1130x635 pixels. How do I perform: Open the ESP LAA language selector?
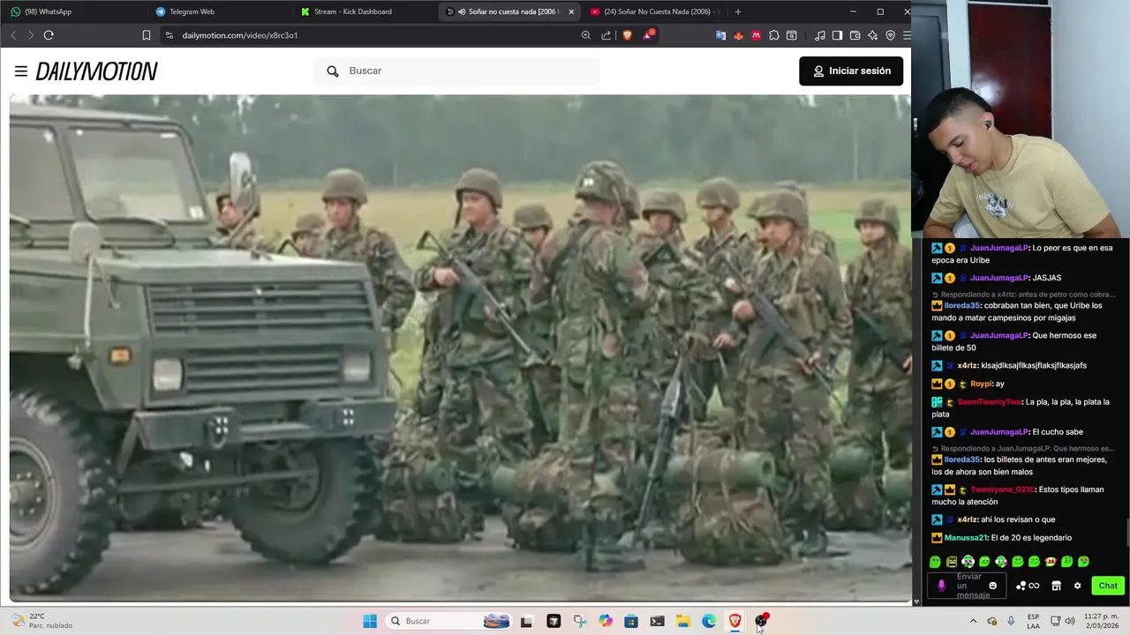coord(1033,621)
